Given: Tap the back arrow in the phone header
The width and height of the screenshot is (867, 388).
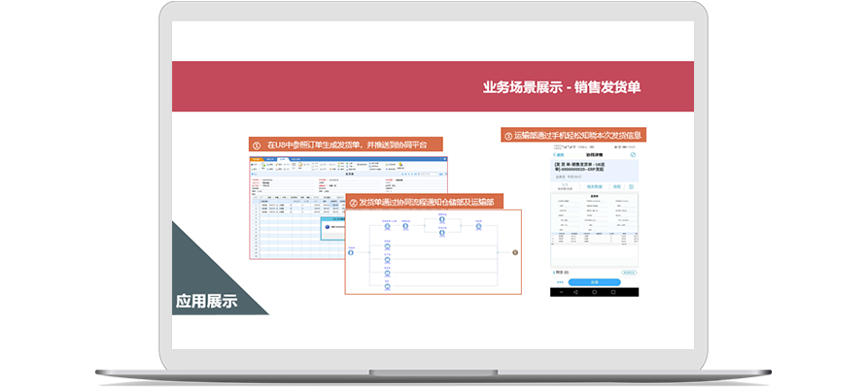Looking at the screenshot, I should (556, 154).
